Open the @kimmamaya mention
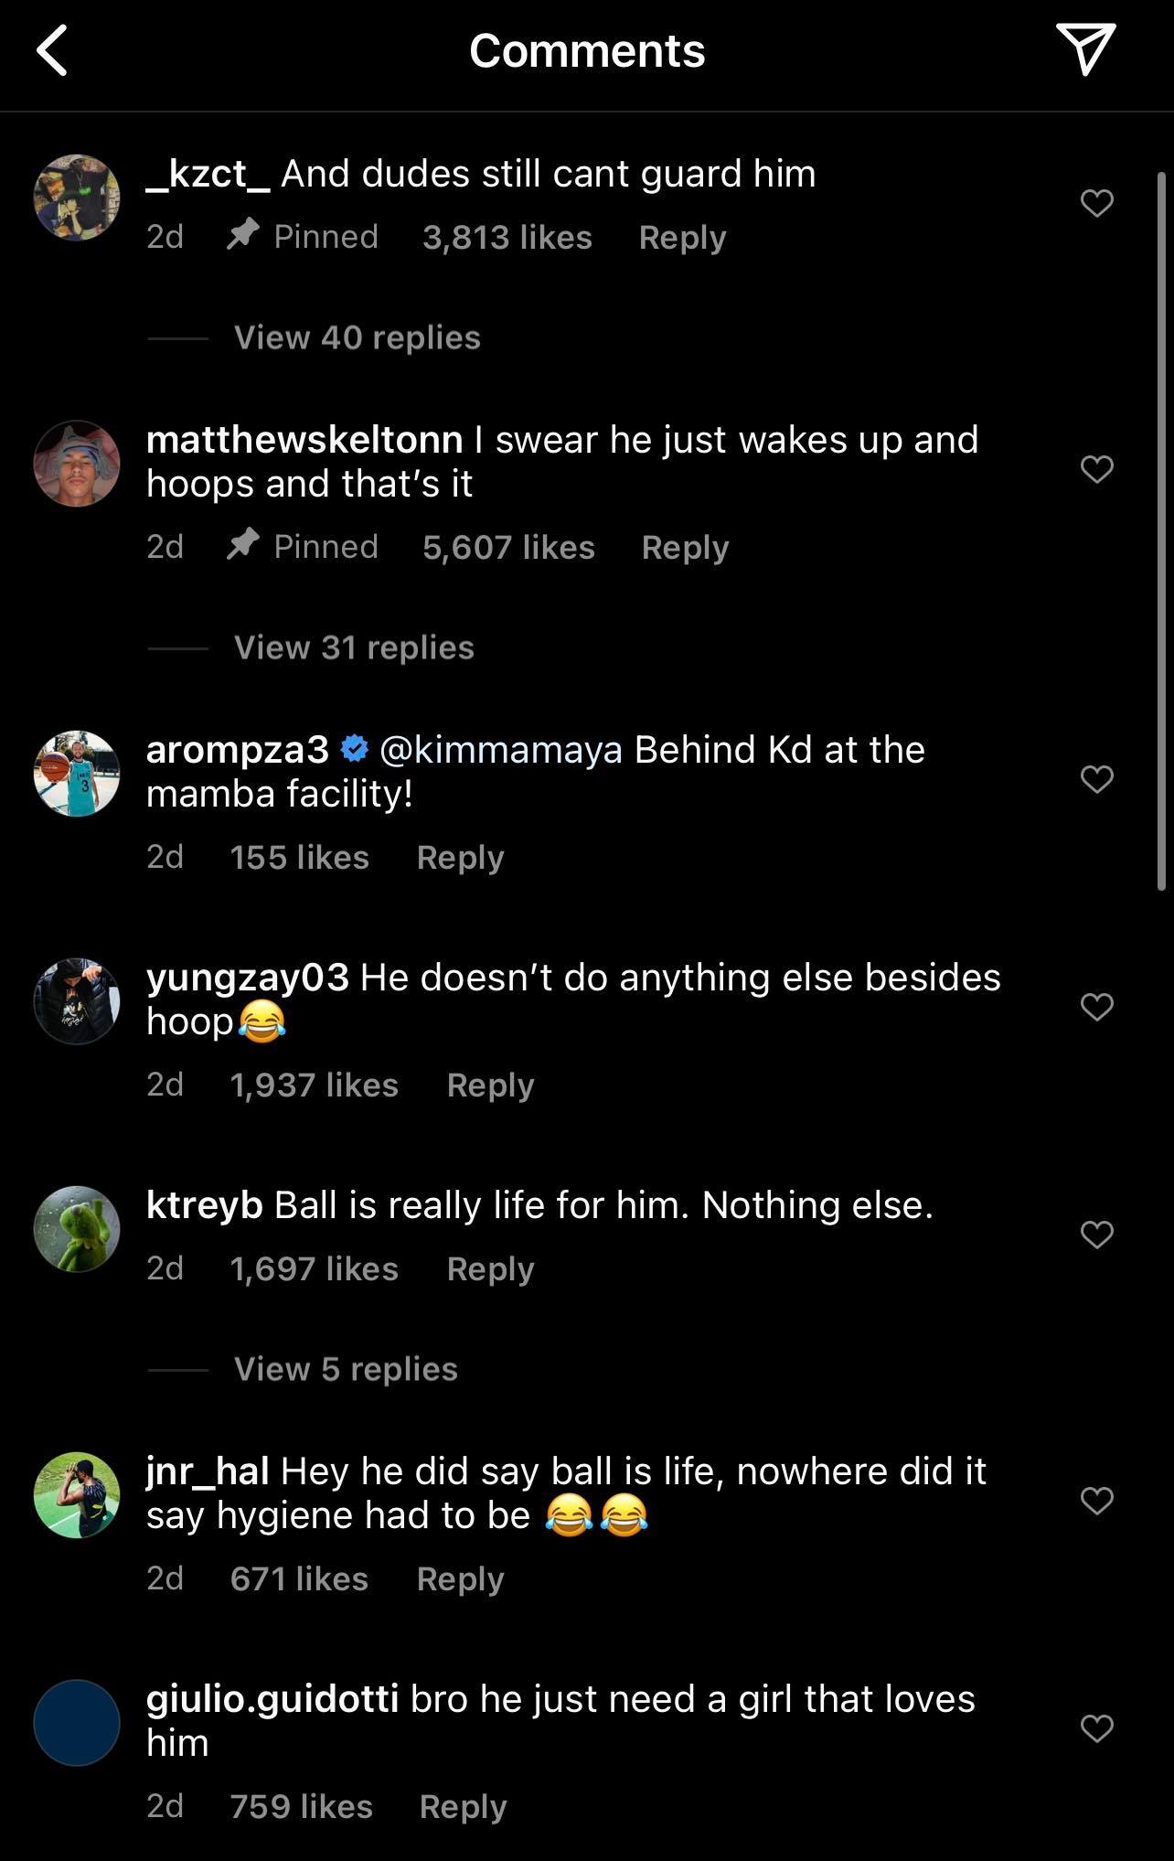Screen dimensions: 1174x1861 click(x=500, y=750)
